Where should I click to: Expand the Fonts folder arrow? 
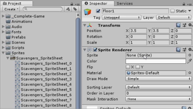3,32
